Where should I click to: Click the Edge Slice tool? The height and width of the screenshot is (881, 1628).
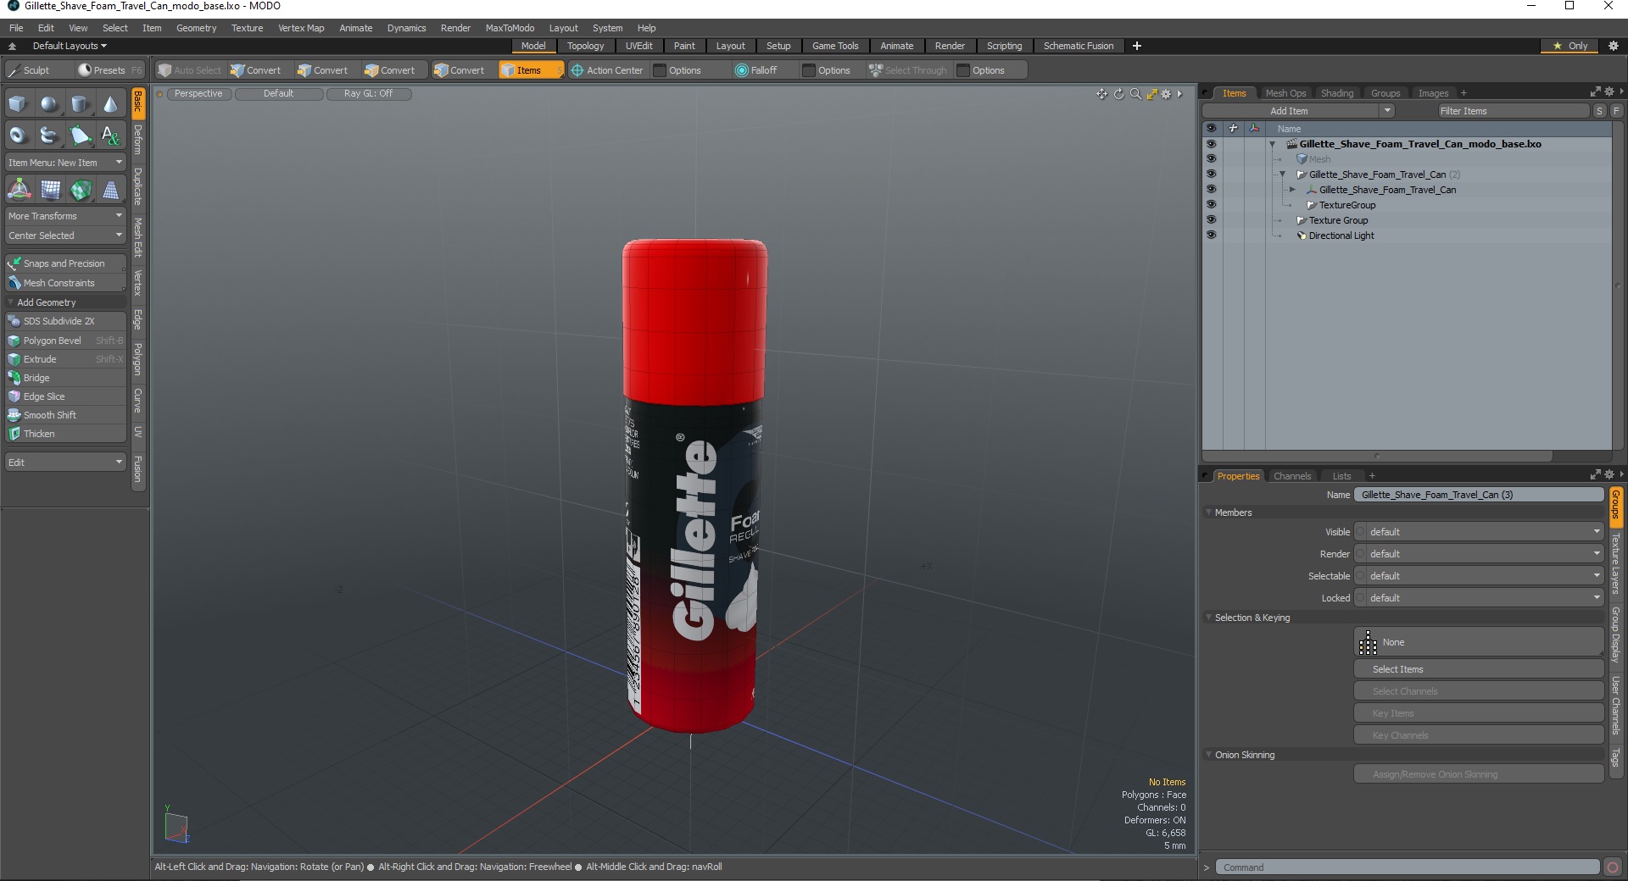click(66, 396)
